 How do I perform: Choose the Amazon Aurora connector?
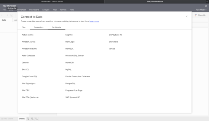[28, 42]
